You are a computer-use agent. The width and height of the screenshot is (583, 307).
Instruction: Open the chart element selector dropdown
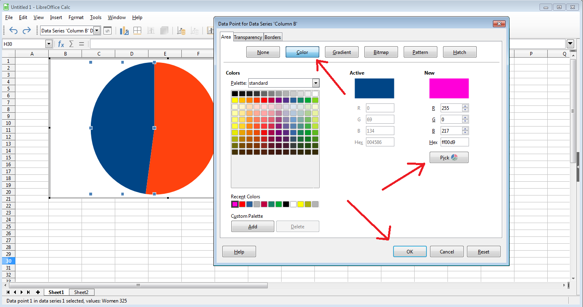(x=97, y=30)
